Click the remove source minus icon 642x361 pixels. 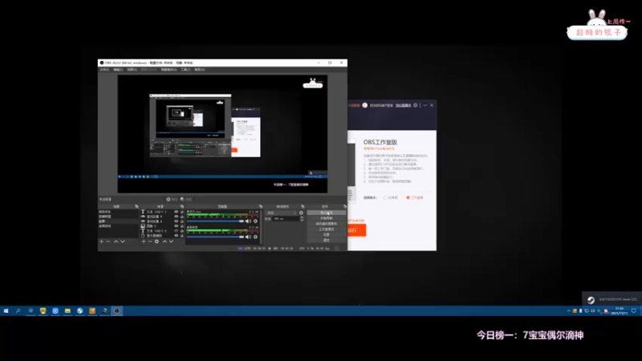(150, 241)
